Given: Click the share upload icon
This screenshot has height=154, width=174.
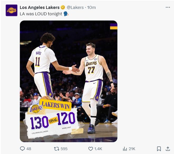Looking at the screenshot, I should 167,149.
